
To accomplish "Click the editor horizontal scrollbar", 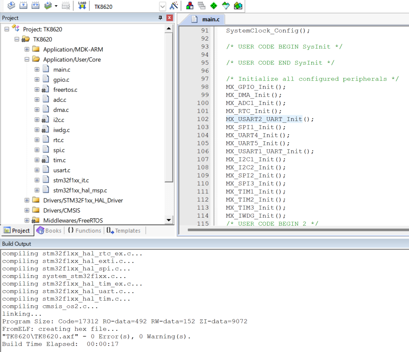I will pos(298,230).
